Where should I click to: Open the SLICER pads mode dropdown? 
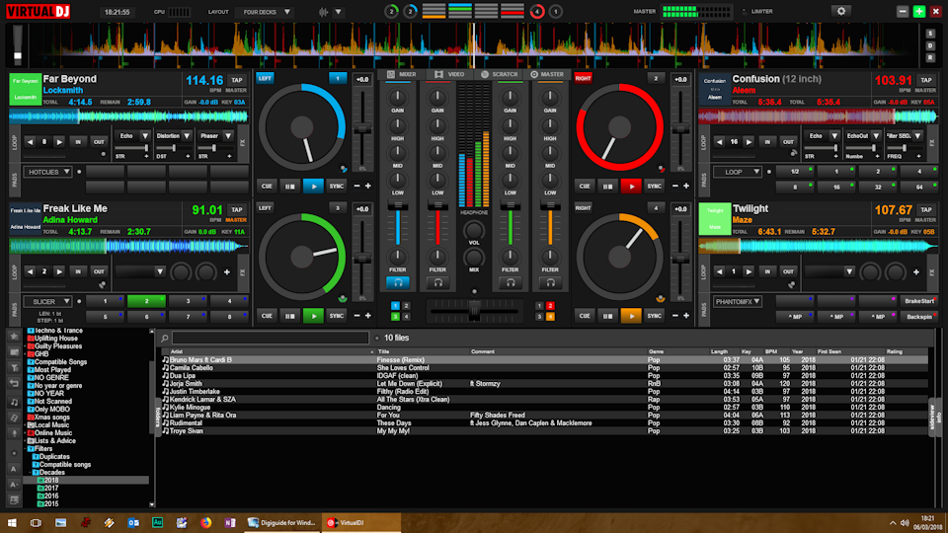pyautogui.click(x=47, y=301)
